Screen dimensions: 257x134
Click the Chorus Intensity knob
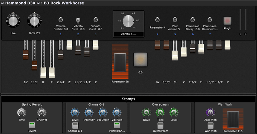(89, 112)
